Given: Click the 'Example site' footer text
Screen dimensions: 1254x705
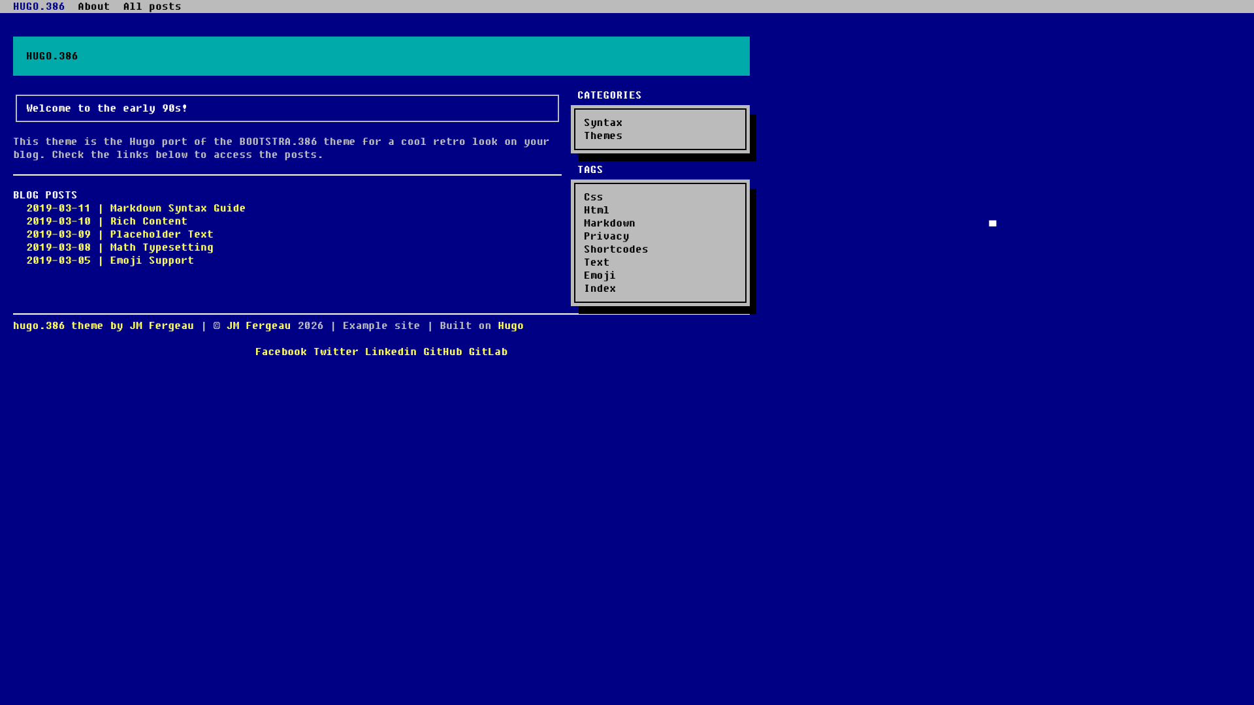Looking at the screenshot, I should (x=381, y=326).
